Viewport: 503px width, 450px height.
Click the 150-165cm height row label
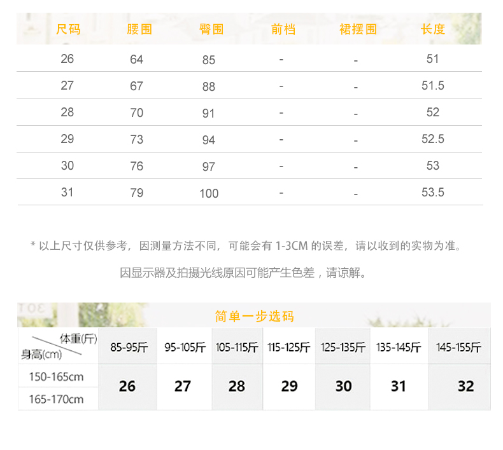click(56, 377)
